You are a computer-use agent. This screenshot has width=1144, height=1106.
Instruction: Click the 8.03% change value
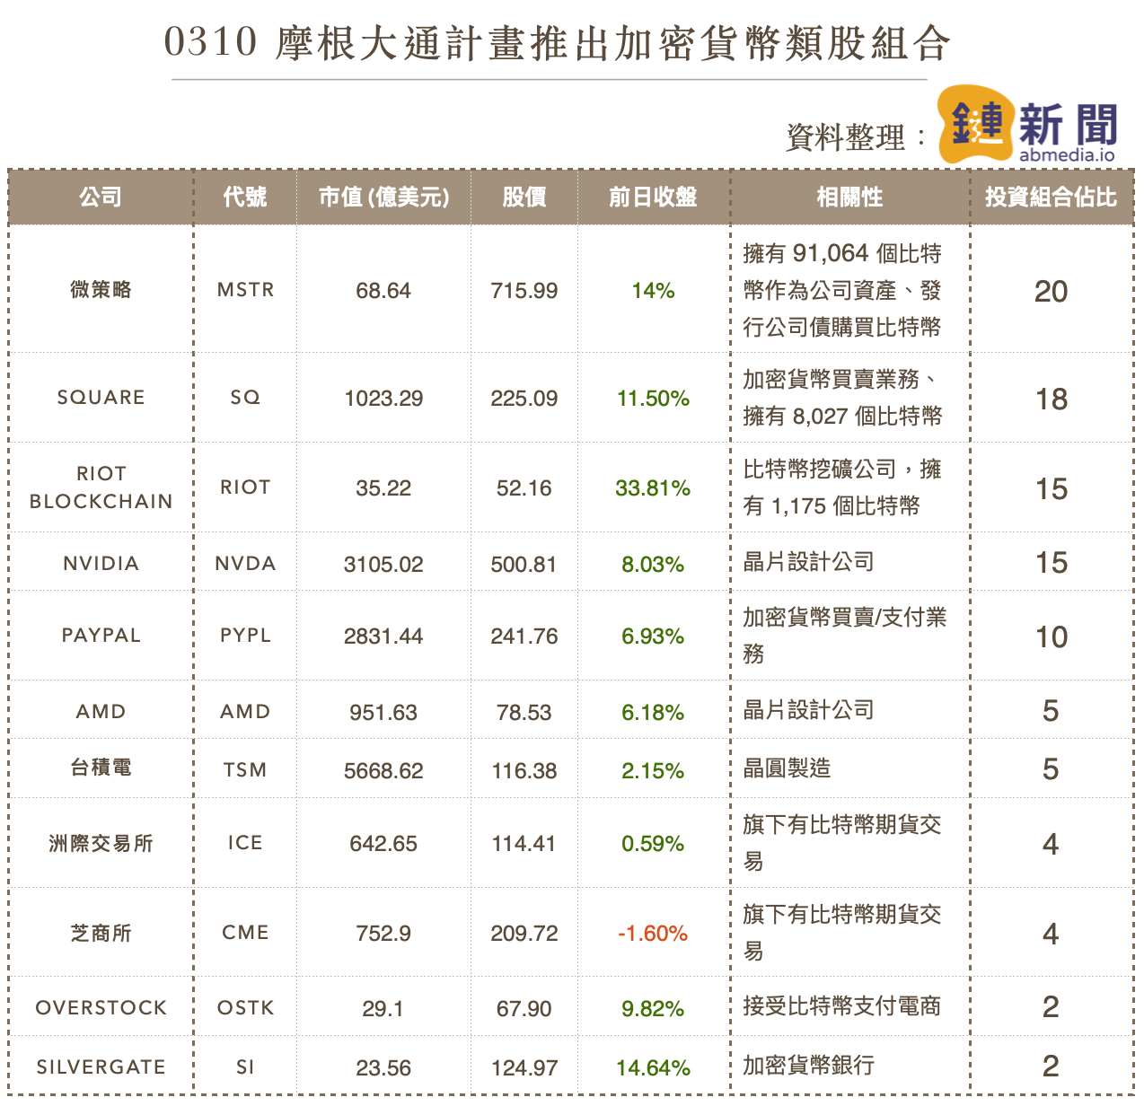653,565
